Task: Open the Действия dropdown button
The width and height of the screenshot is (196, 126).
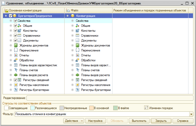Action: pyautogui.click(x=74, y=121)
